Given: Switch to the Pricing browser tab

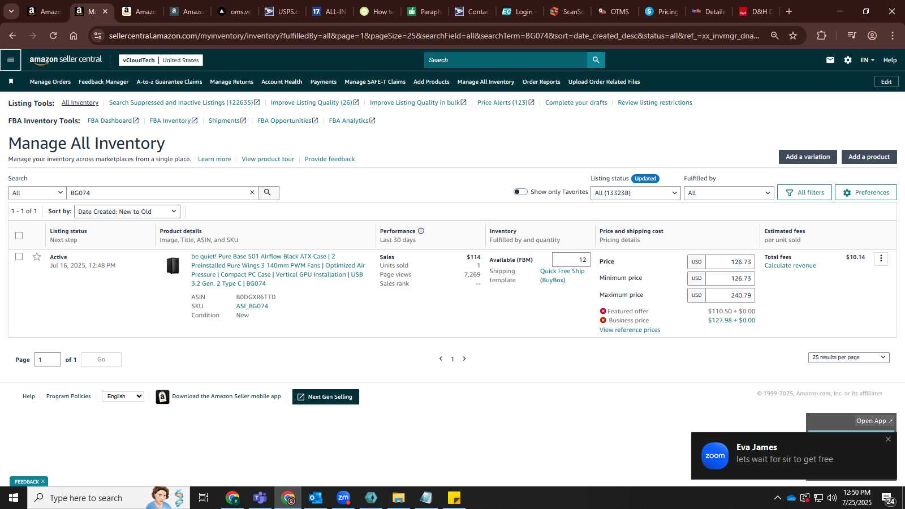Looking at the screenshot, I should point(662,11).
